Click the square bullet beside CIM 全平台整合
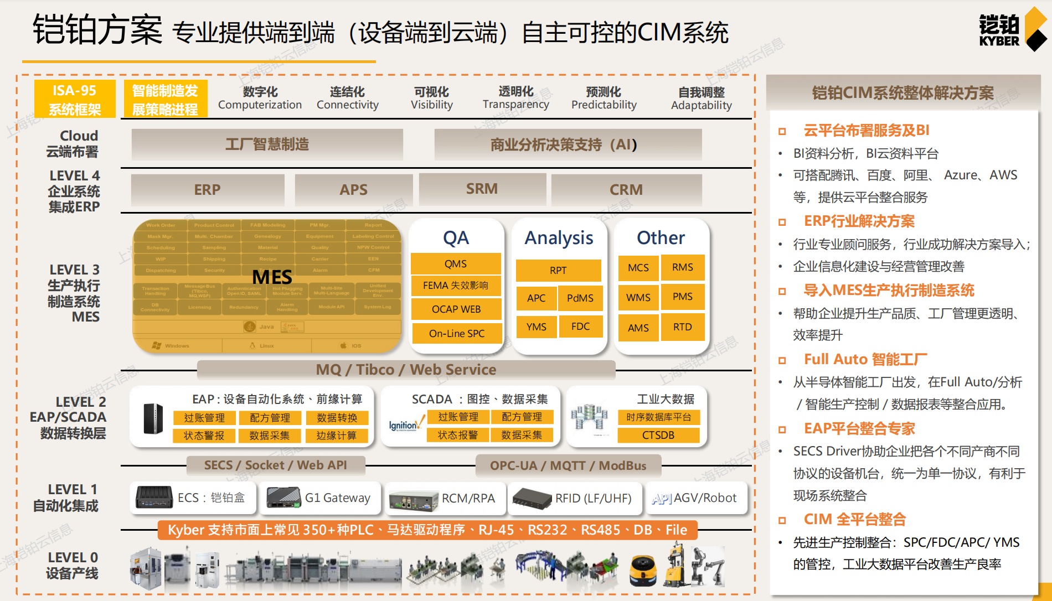Screen dimensions: 1052x601 [x=782, y=520]
